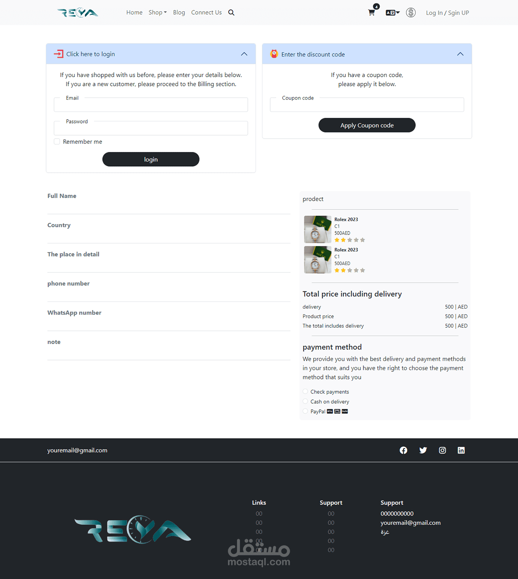Click the shopping cart icon showing 4 items
Viewport: 518px width, 579px height.
click(x=371, y=13)
